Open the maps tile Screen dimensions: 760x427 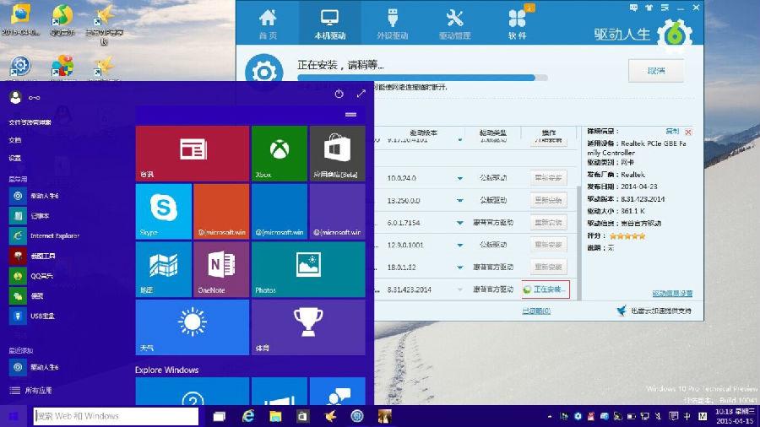tap(163, 269)
